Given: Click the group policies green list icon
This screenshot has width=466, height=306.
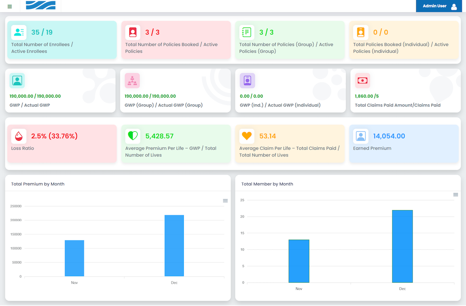Looking at the screenshot, I should (247, 32).
